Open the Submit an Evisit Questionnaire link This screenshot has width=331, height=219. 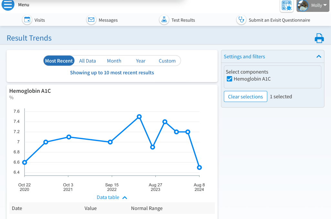coord(279,20)
